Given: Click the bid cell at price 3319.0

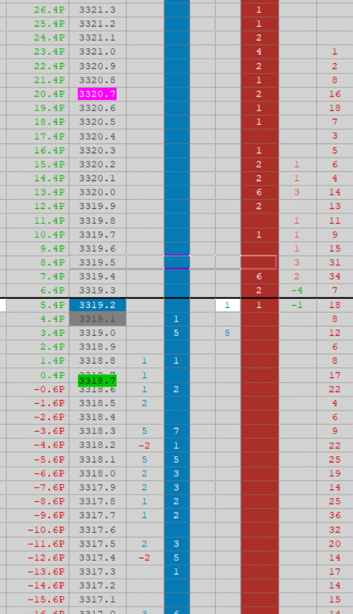Looking at the screenshot, I should click(x=177, y=333).
